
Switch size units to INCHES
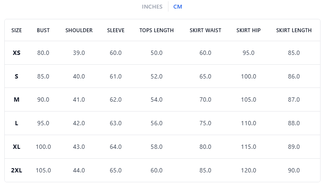coord(152,6)
